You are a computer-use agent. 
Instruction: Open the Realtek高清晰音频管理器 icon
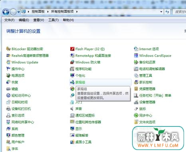coord(8,55)
